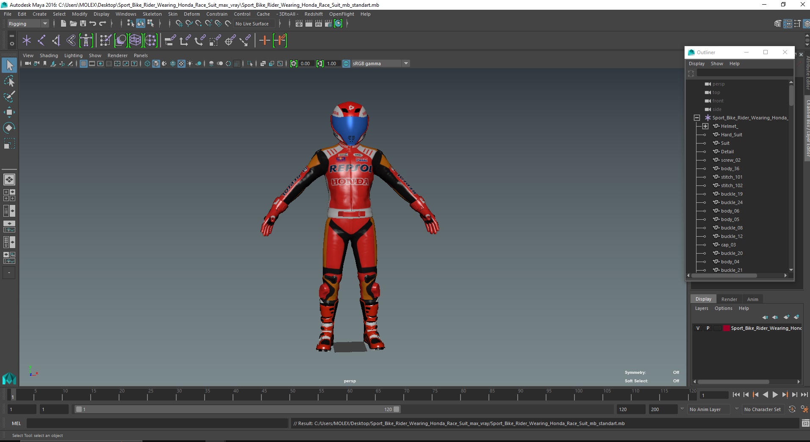Switch to the Anim layer tab
810x442 pixels.
pos(752,299)
